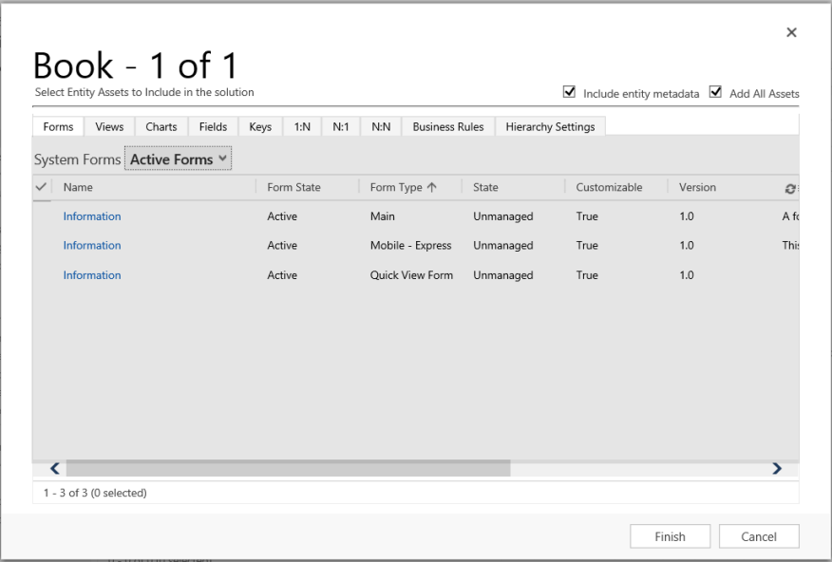
Task: Click the Finish button
Action: click(x=670, y=535)
